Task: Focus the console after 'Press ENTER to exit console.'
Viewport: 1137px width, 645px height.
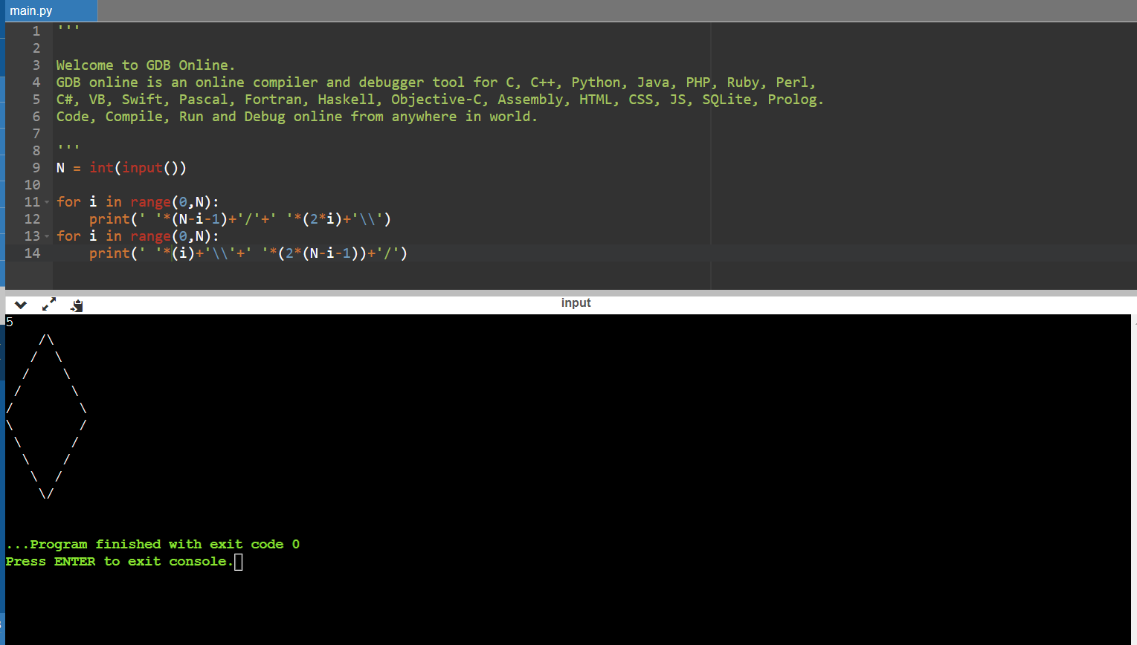Action: click(x=238, y=562)
